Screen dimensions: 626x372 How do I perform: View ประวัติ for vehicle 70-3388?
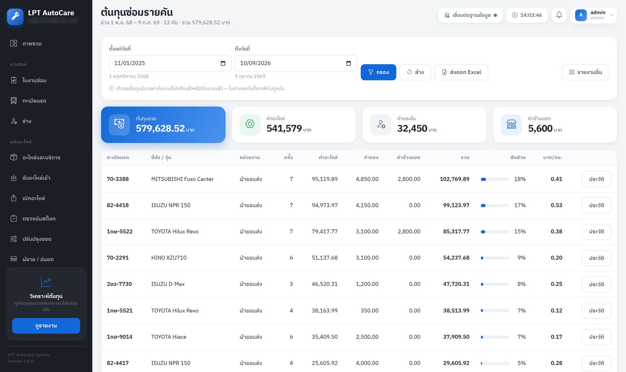tap(597, 179)
